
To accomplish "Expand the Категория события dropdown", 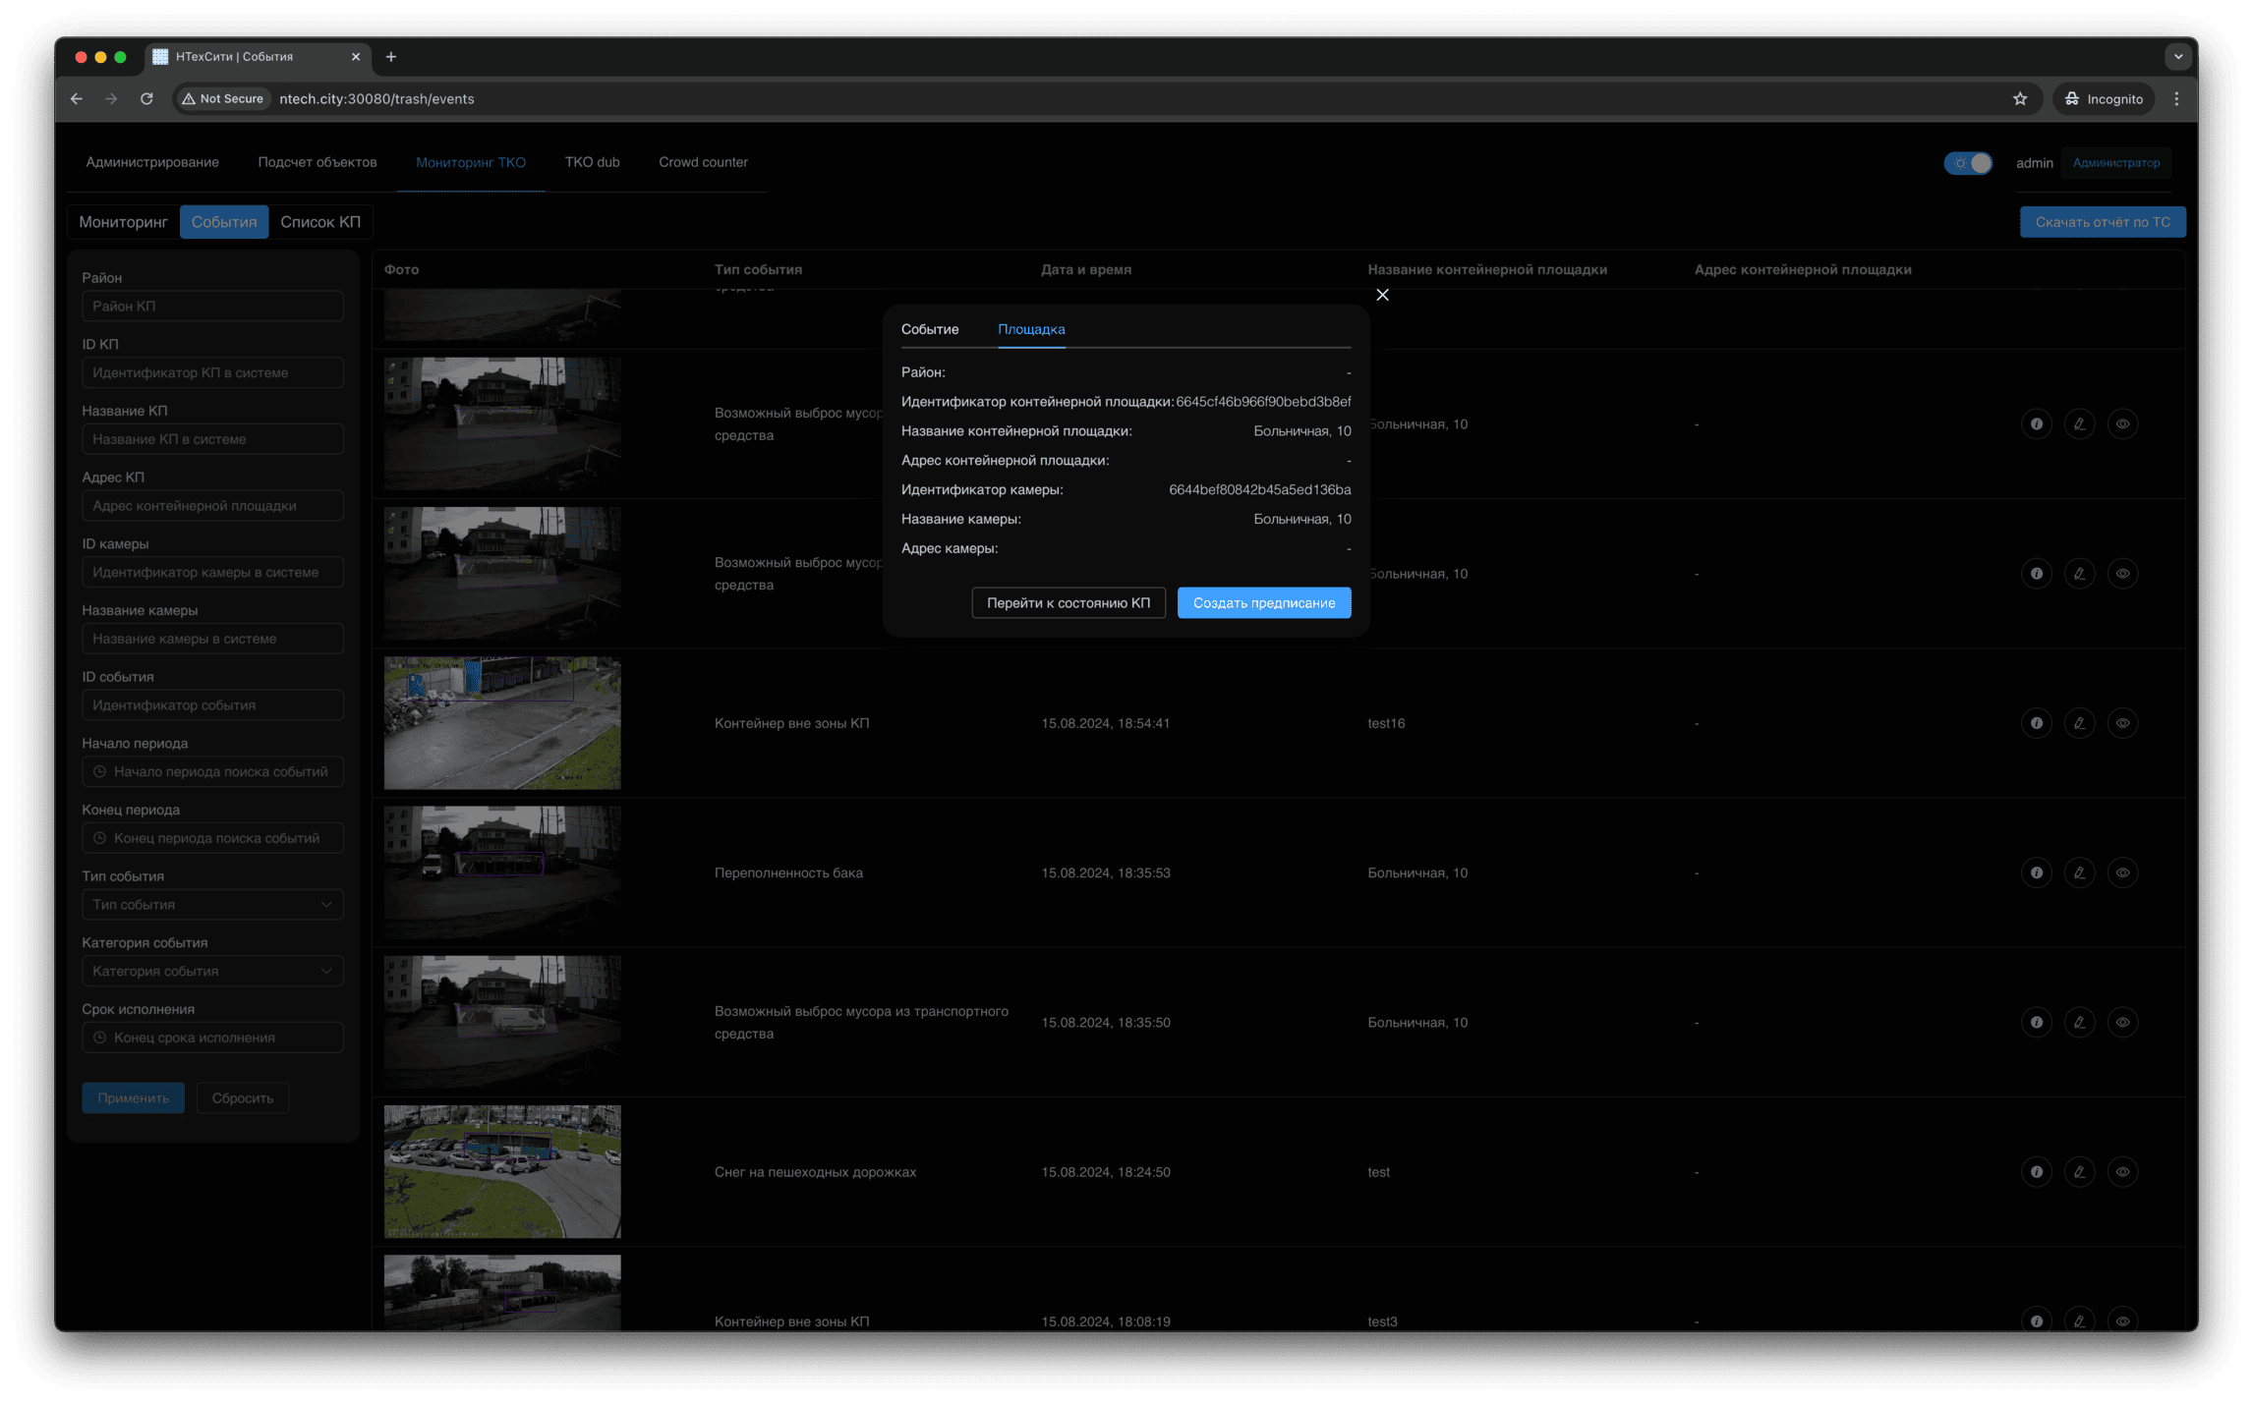I will 212,972.
